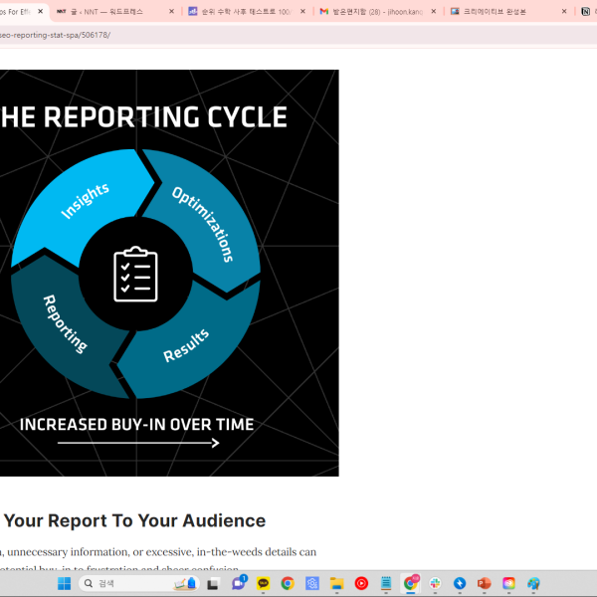
Task: Close the Gmail 받은편지함 tab
Action: [434, 12]
